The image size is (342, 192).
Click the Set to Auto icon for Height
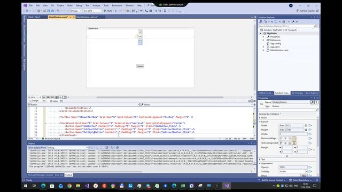(x=306, y=130)
